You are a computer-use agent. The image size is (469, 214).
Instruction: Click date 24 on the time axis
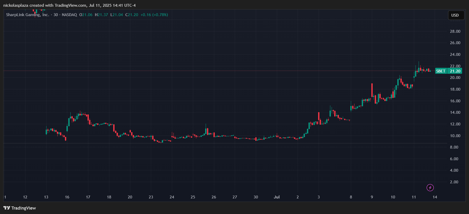[172, 197]
